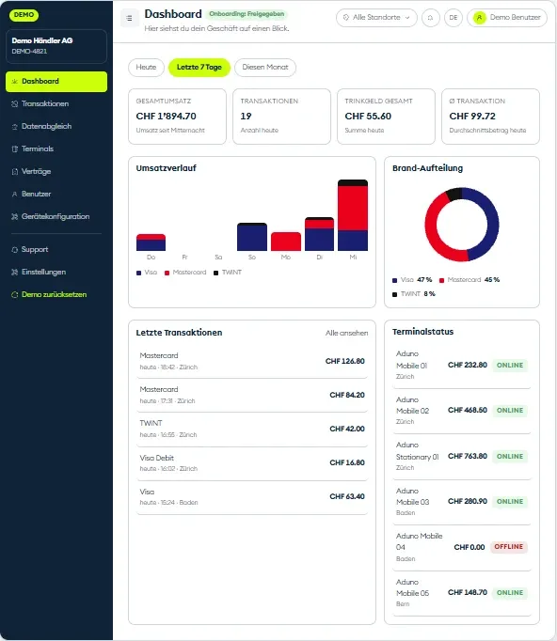Click the Einstellungen sidebar icon
Viewport: 557px width, 641px height.
15,273
